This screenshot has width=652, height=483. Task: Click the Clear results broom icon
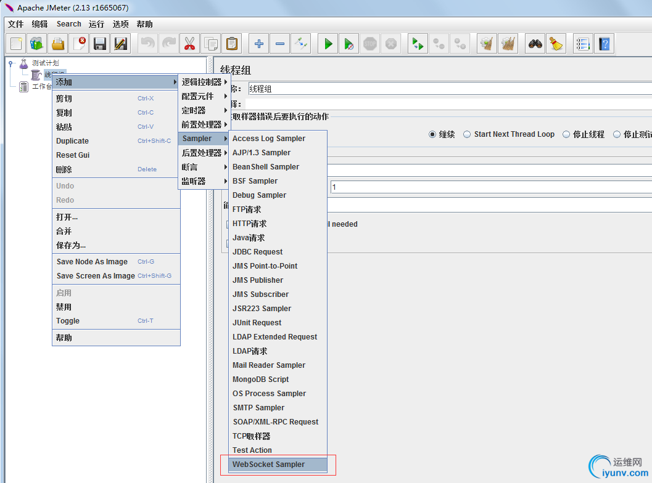click(x=487, y=44)
